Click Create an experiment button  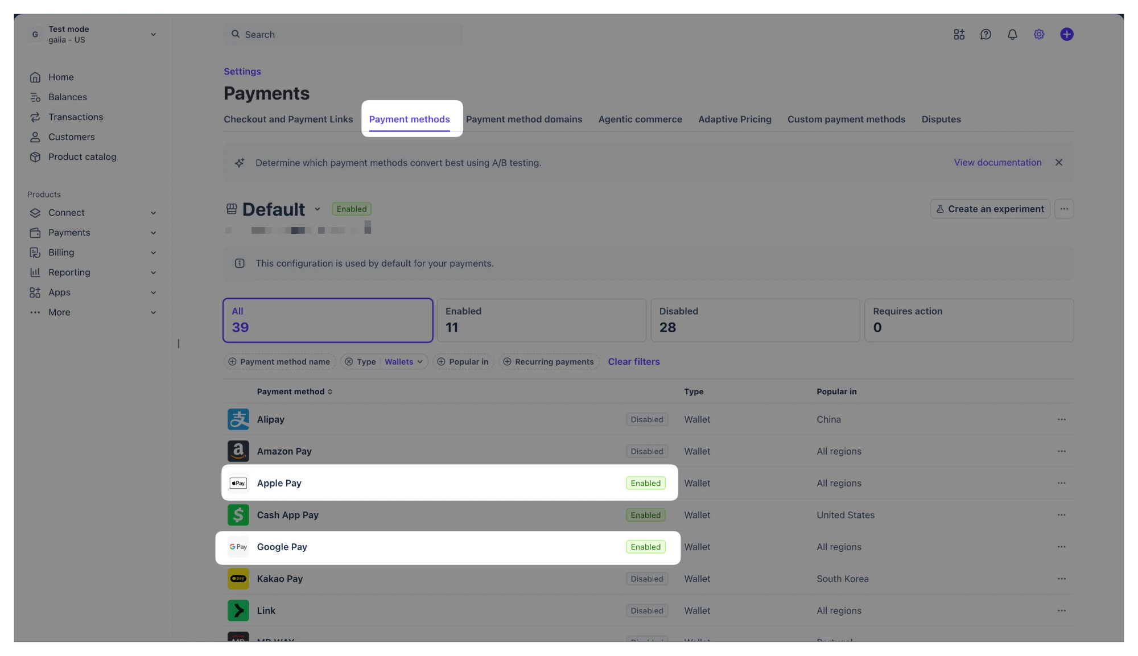coord(990,209)
